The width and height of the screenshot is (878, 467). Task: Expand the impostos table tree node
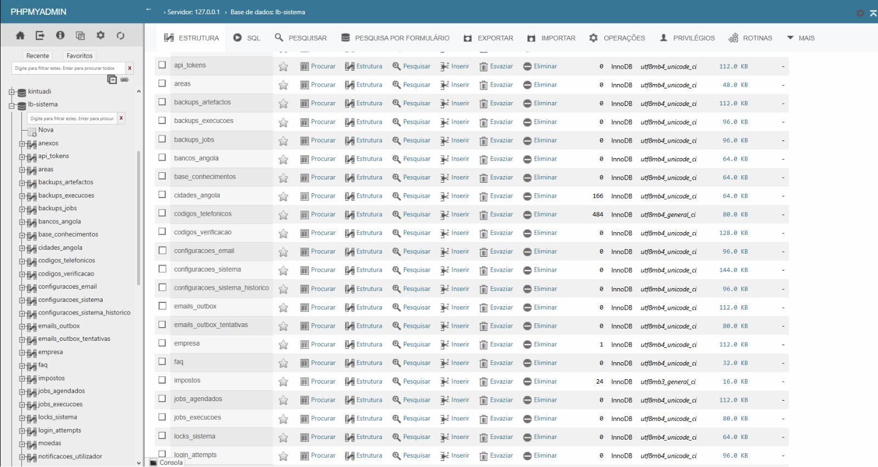(22, 379)
